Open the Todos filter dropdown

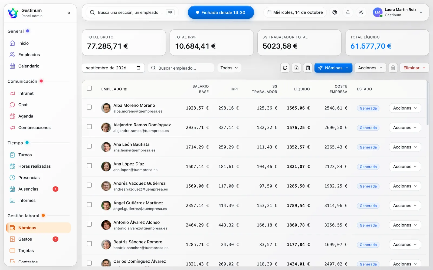pos(229,68)
